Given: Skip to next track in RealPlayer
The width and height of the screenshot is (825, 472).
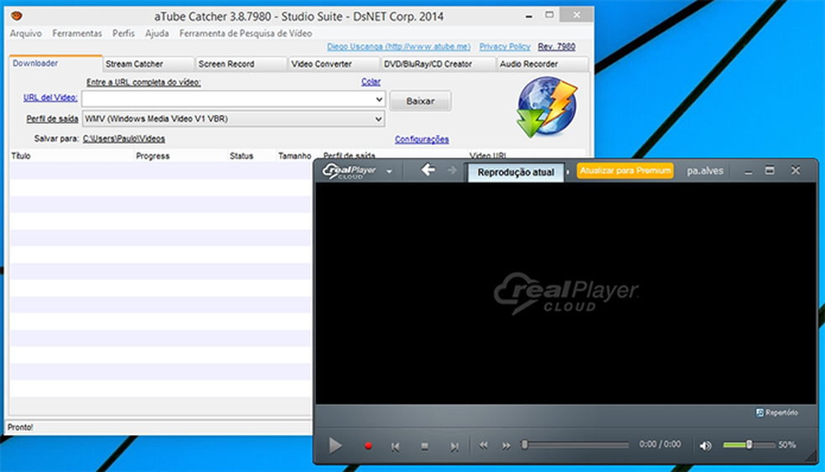Looking at the screenshot, I should pyautogui.click(x=454, y=447).
